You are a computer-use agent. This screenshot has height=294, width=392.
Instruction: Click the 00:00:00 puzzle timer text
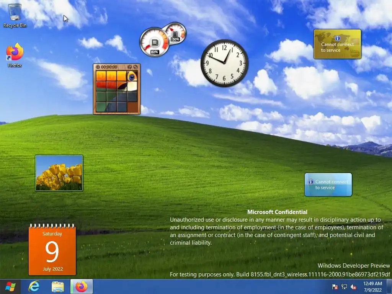click(109, 67)
